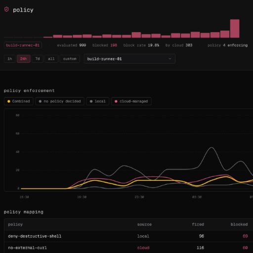253x253 pixels.
Task: Click the dropdown chevron arrow
Action: click(170, 59)
